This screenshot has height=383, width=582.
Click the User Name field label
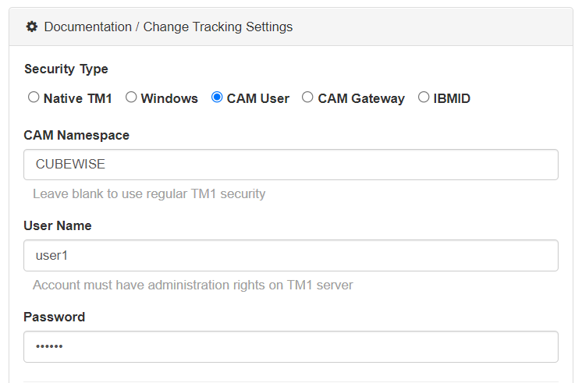pos(58,225)
